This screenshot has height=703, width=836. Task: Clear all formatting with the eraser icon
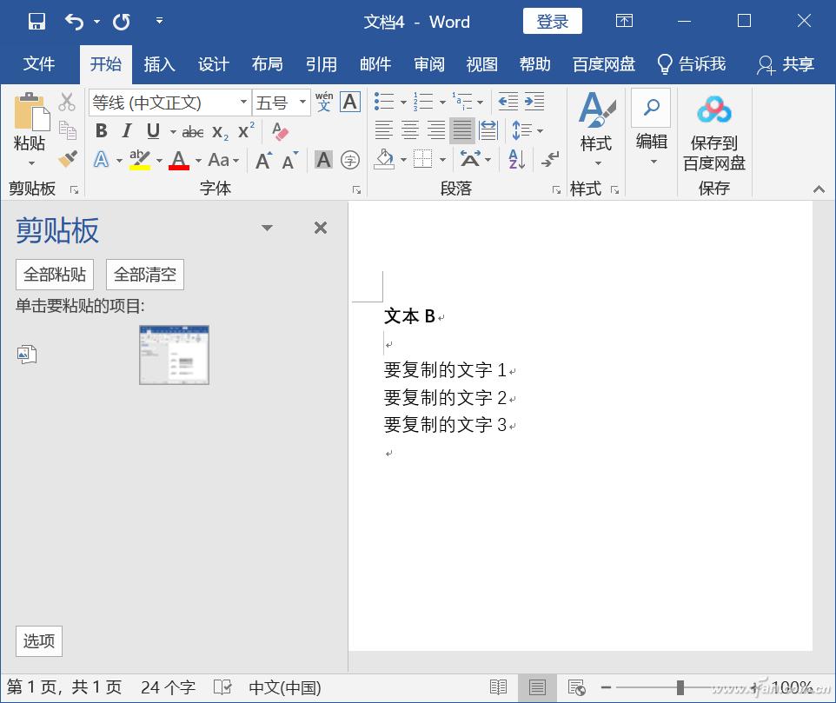[x=279, y=130]
